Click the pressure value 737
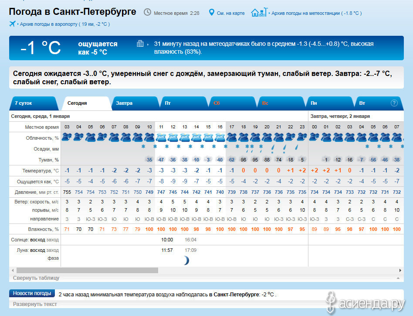 (x=255, y=192)
